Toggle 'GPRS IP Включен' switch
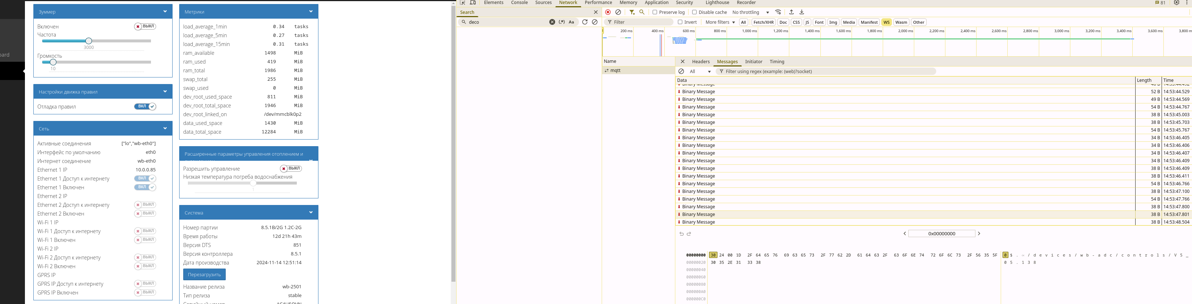This screenshot has height=304, width=1192. [x=145, y=292]
